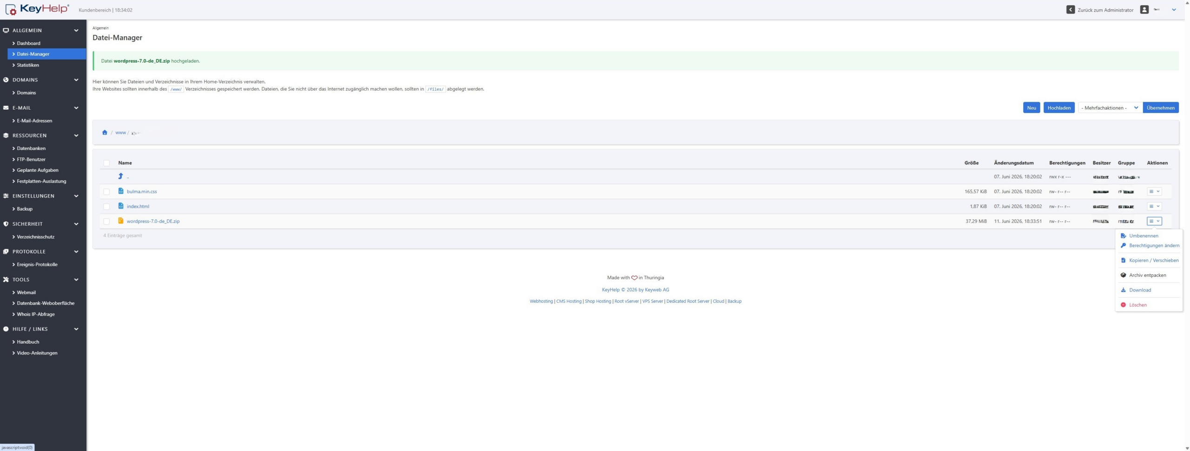Open FTP-Benutzer in the sidebar

coord(31,159)
